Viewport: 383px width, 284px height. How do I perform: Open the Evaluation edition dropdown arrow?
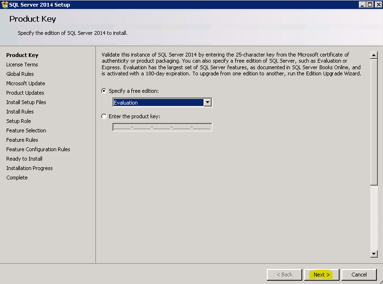(x=208, y=103)
